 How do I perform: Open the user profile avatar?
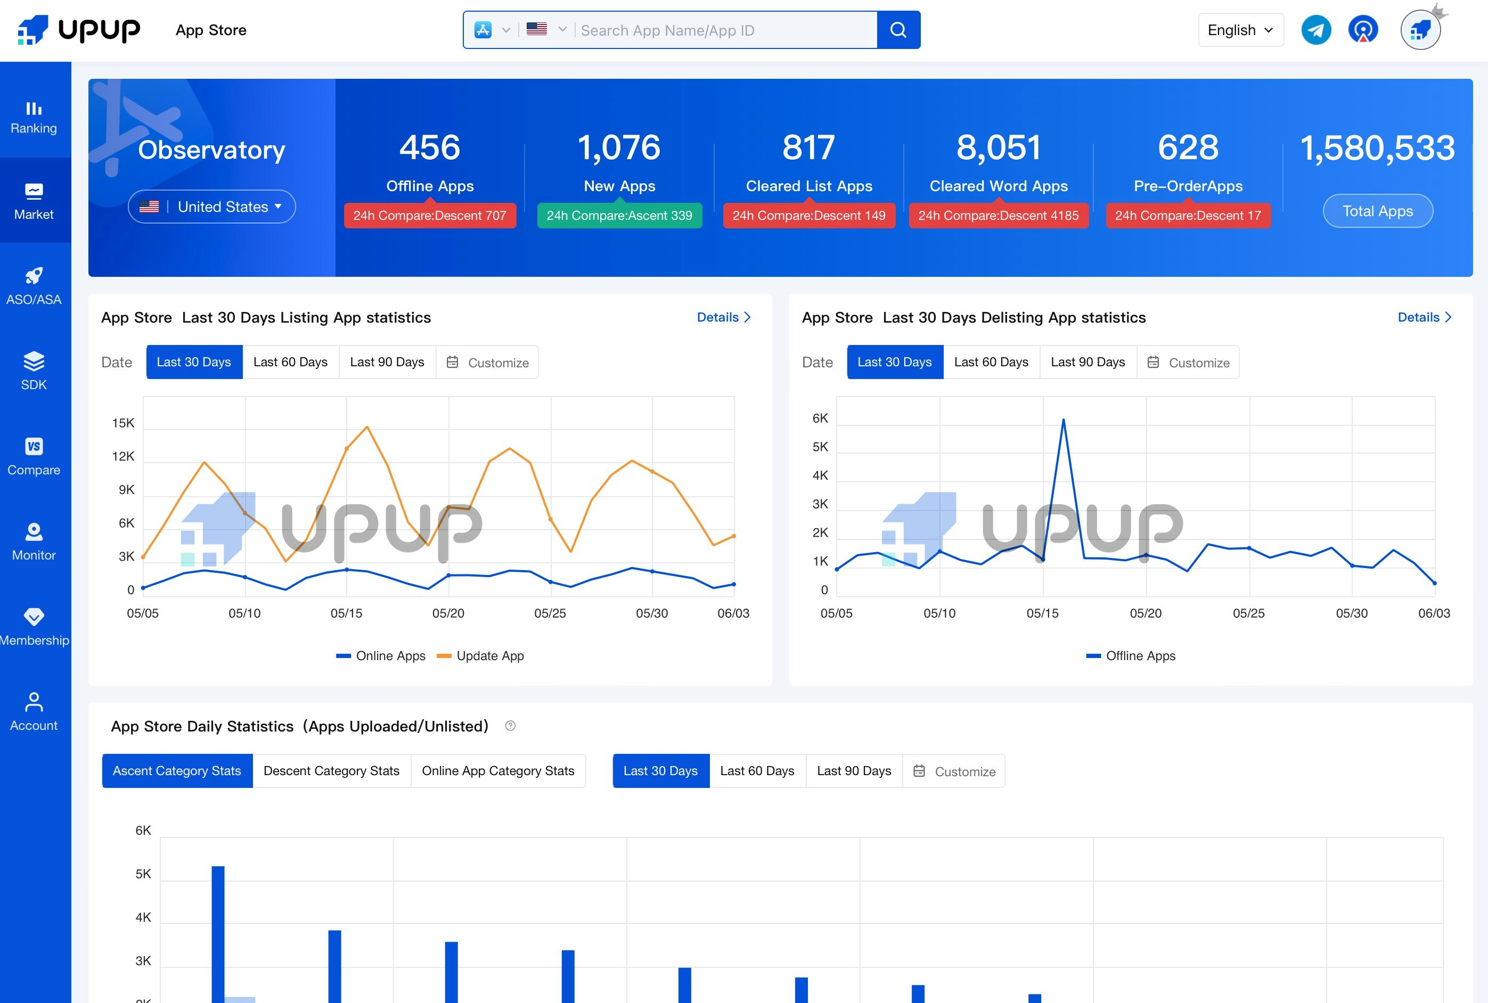(x=1420, y=30)
